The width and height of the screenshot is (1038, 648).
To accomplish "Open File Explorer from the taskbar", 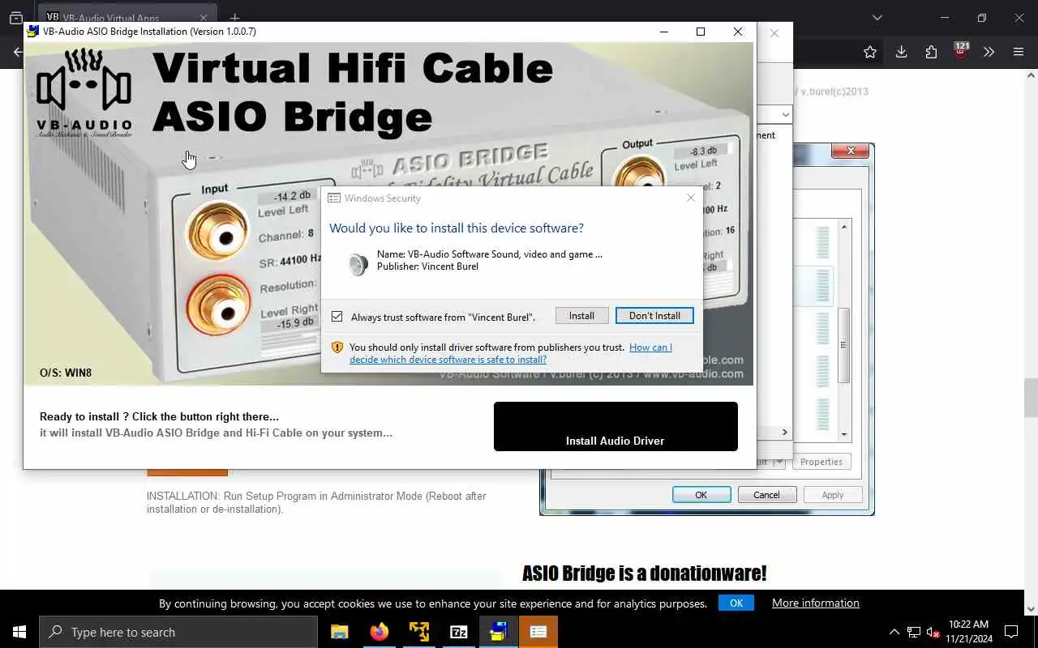I will point(340,632).
